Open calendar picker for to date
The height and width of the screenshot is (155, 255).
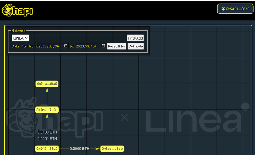103,46
